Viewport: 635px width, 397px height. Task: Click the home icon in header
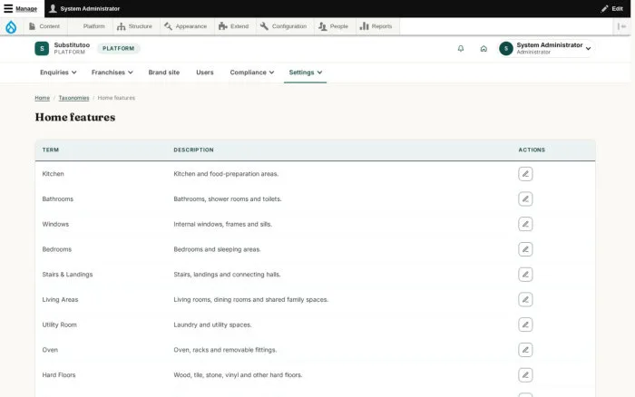[x=484, y=49]
